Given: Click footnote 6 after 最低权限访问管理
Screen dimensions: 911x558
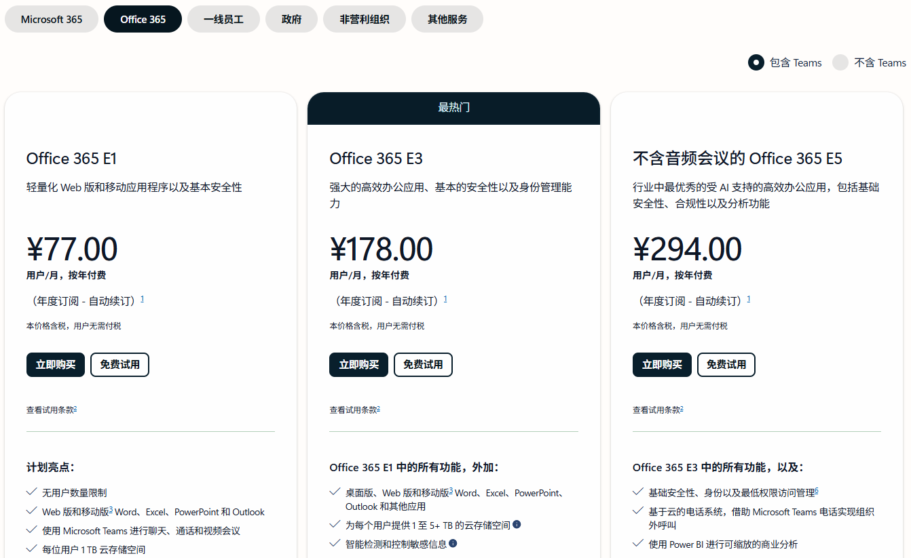Looking at the screenshot, I should (x=817, y=490).
